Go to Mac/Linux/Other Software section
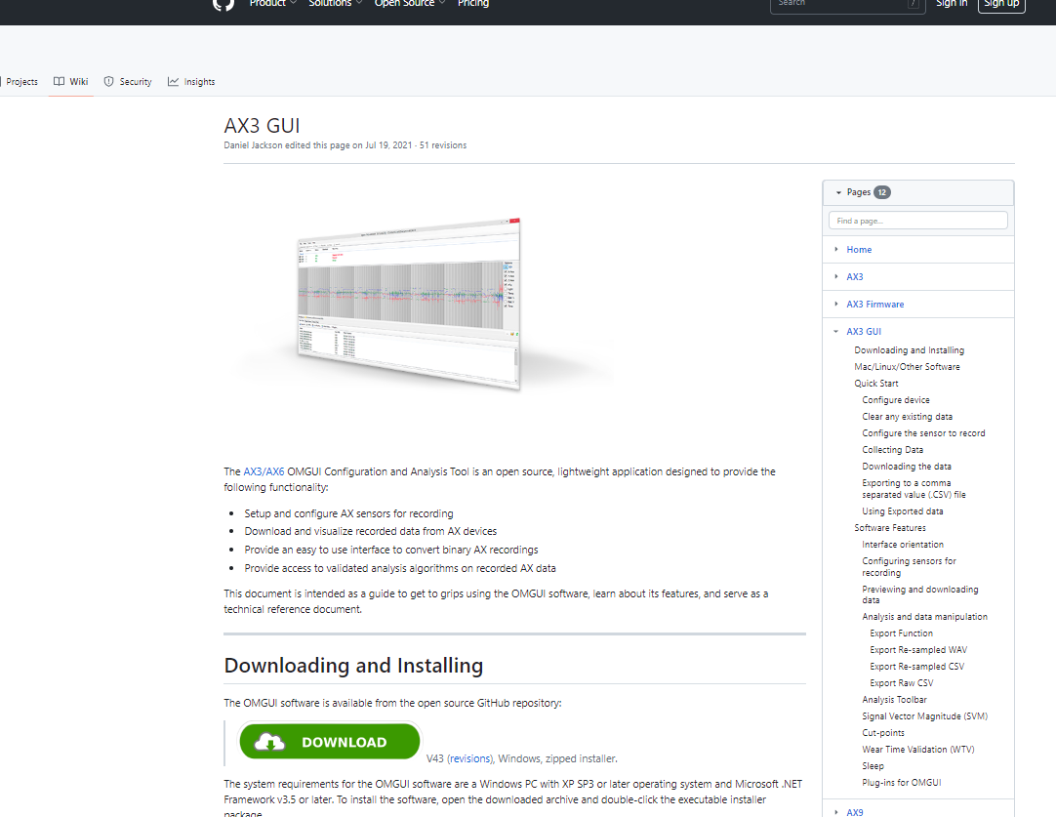The height and width of the screenshot is (817, 1056). 907,367
